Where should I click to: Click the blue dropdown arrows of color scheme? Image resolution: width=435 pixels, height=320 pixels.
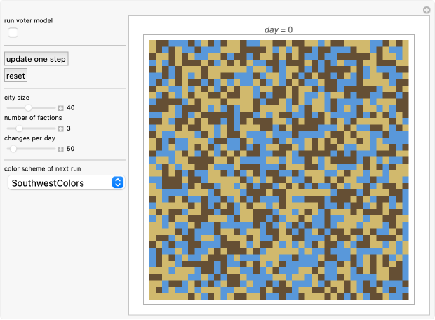coord(118,183)
